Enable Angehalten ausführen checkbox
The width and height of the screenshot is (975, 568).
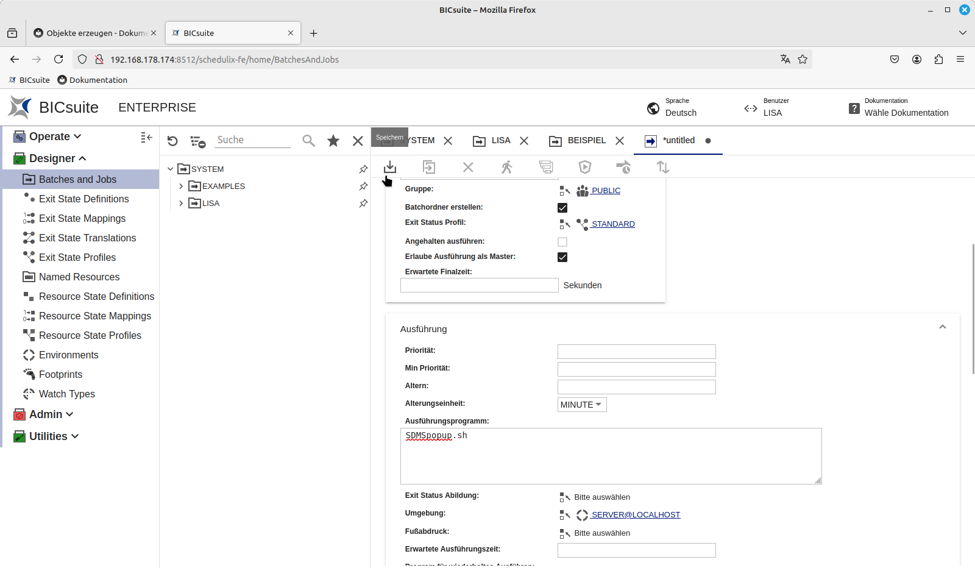pyautogui.click(x=562, y=242)
